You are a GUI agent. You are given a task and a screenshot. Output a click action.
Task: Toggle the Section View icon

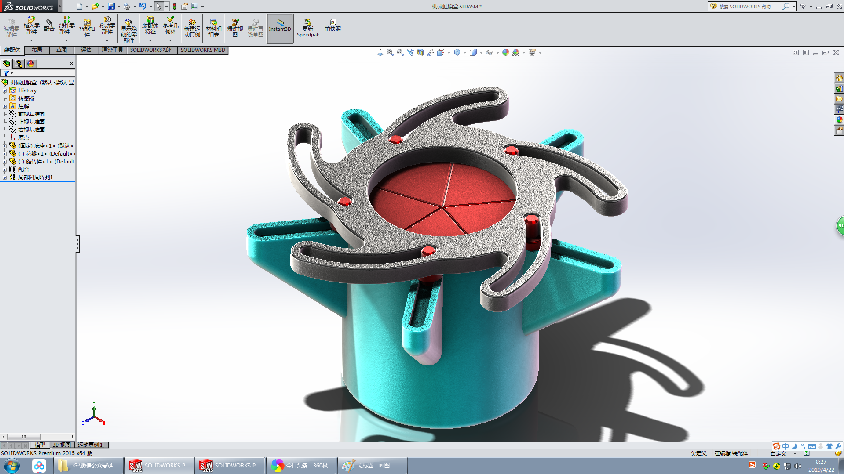[420, 52]
